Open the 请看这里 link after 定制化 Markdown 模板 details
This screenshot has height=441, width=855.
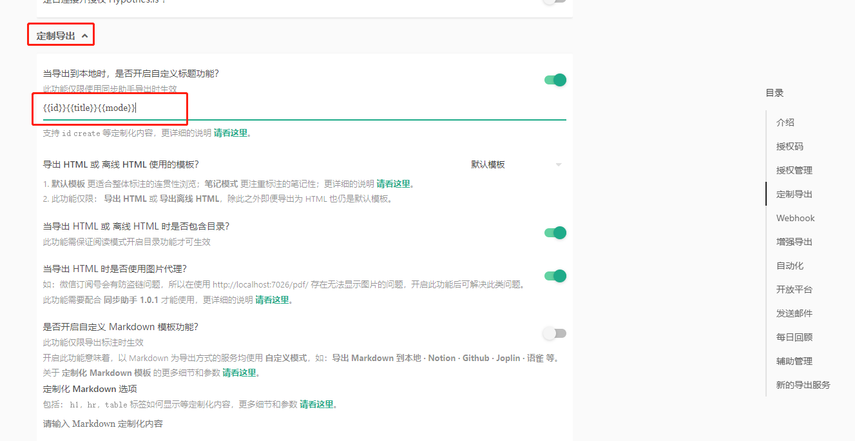click(240, 373)
